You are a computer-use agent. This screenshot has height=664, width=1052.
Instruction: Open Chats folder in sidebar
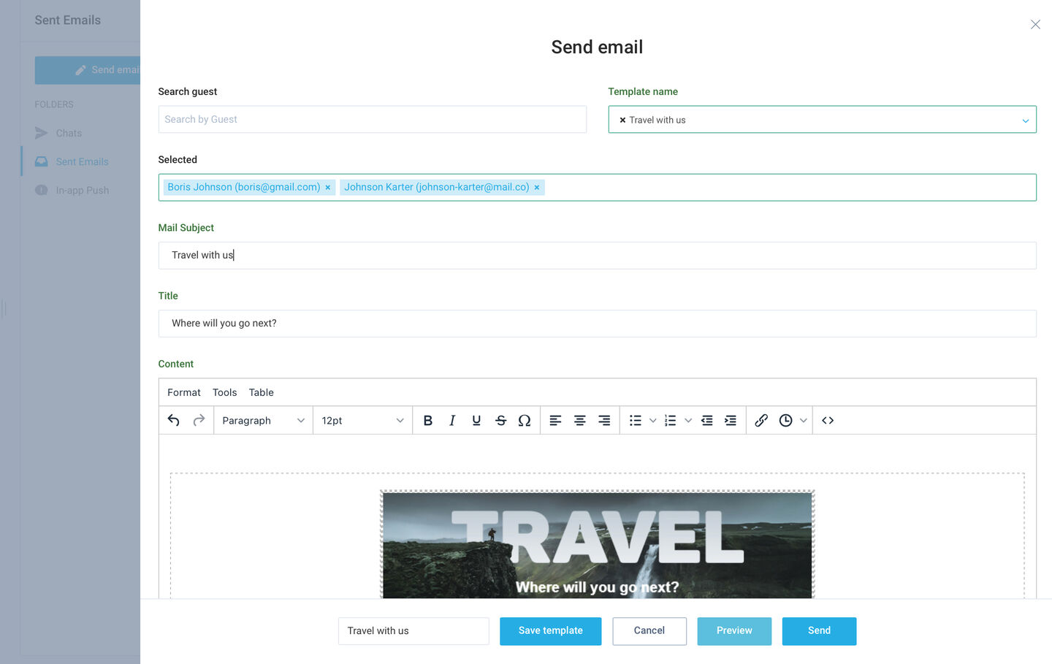(69, 133)
